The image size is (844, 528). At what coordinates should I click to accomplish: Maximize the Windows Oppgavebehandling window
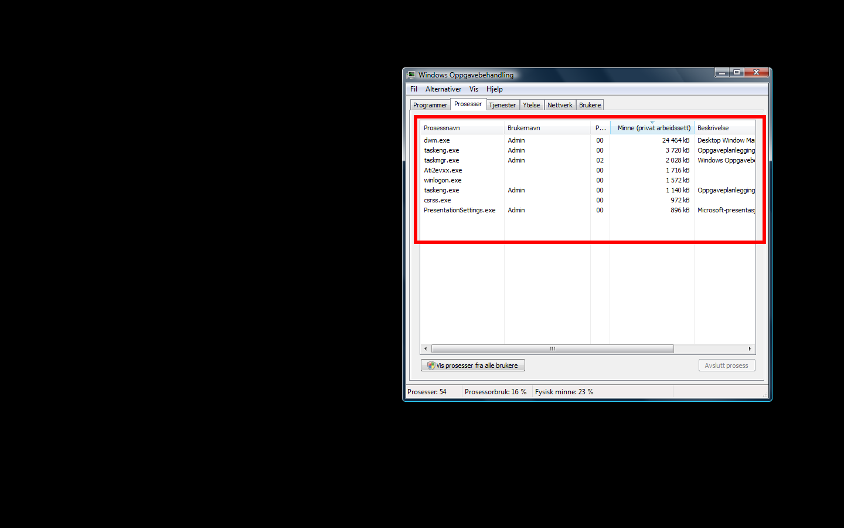tap(737, 73)
